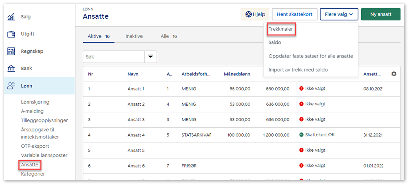Select Import av trekk med saldo
This screenshot has height=184, width=408.
298,70
